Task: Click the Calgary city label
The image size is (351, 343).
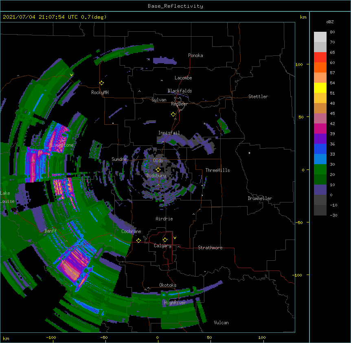Action: click(162, 246)
